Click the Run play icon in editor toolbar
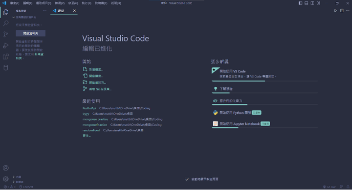 point(336,10)
